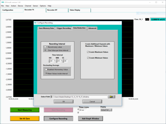Screen dimensions: 166x124
Task: Click the Chan. S0_1 label
Action: point(138,19)
